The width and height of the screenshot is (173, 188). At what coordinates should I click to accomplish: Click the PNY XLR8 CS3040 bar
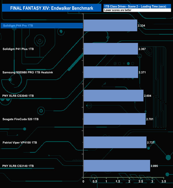pos(114,95)
